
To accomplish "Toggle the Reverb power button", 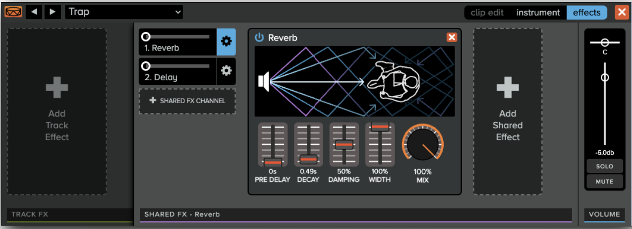I will 259,38.
